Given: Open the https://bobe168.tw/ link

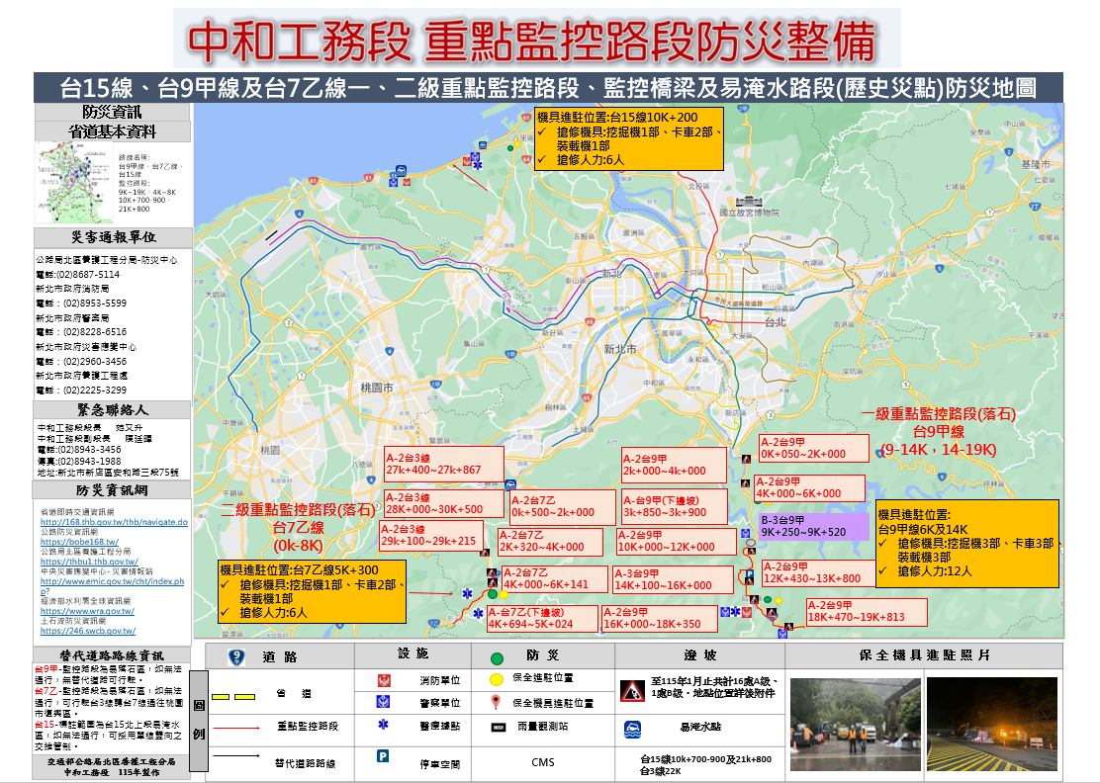Looking at the screenshot, I should (x=79, y=543).
